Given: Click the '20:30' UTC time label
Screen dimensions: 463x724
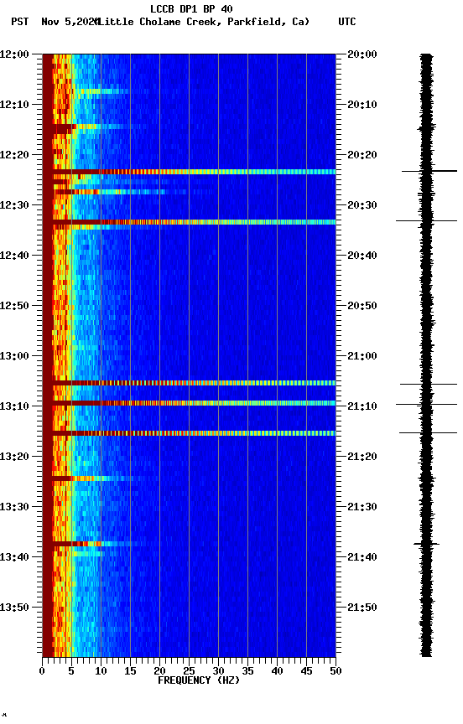Looking at the screenshot, I should click(362, 205).
